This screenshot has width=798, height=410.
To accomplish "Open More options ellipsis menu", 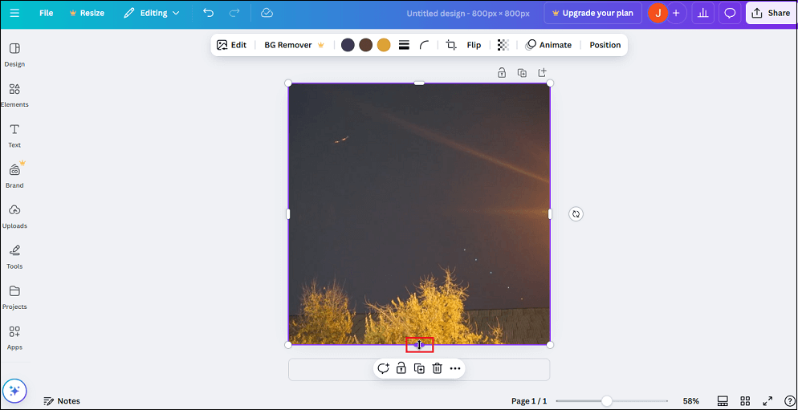I will [455, 368].
